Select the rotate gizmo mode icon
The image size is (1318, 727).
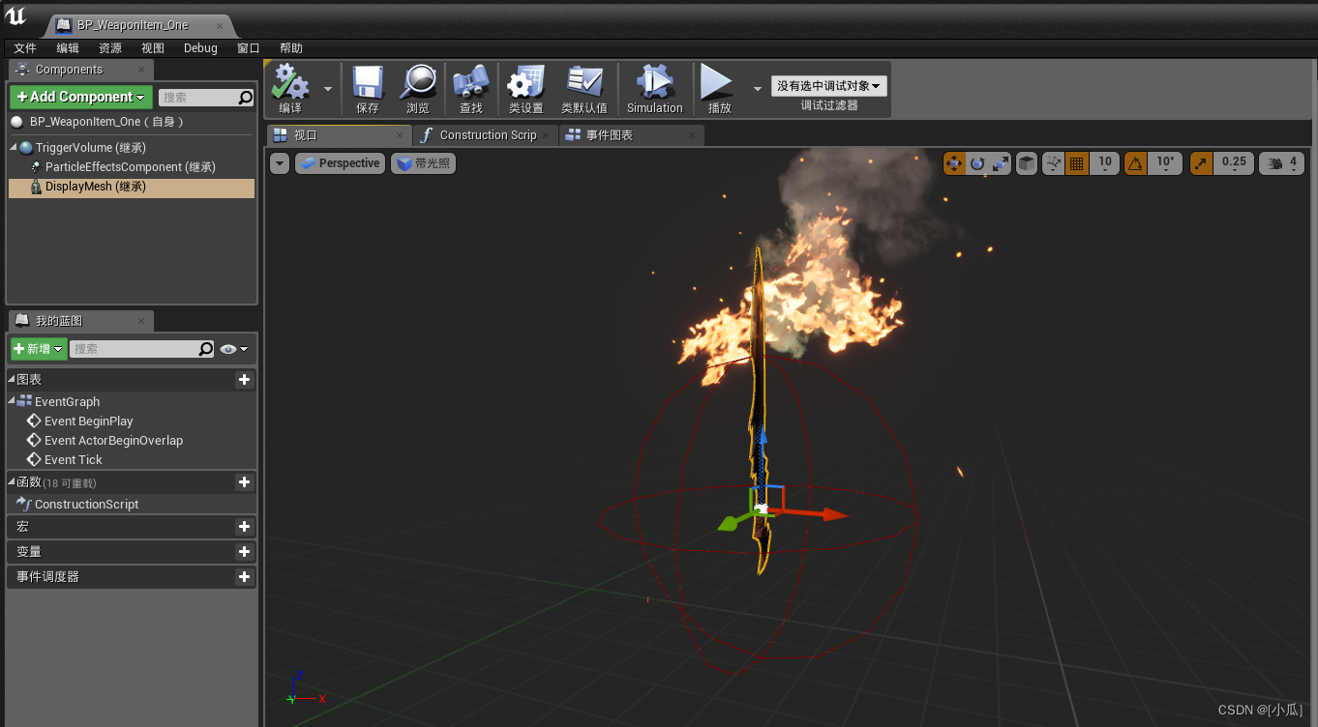(x=977, y=163)
